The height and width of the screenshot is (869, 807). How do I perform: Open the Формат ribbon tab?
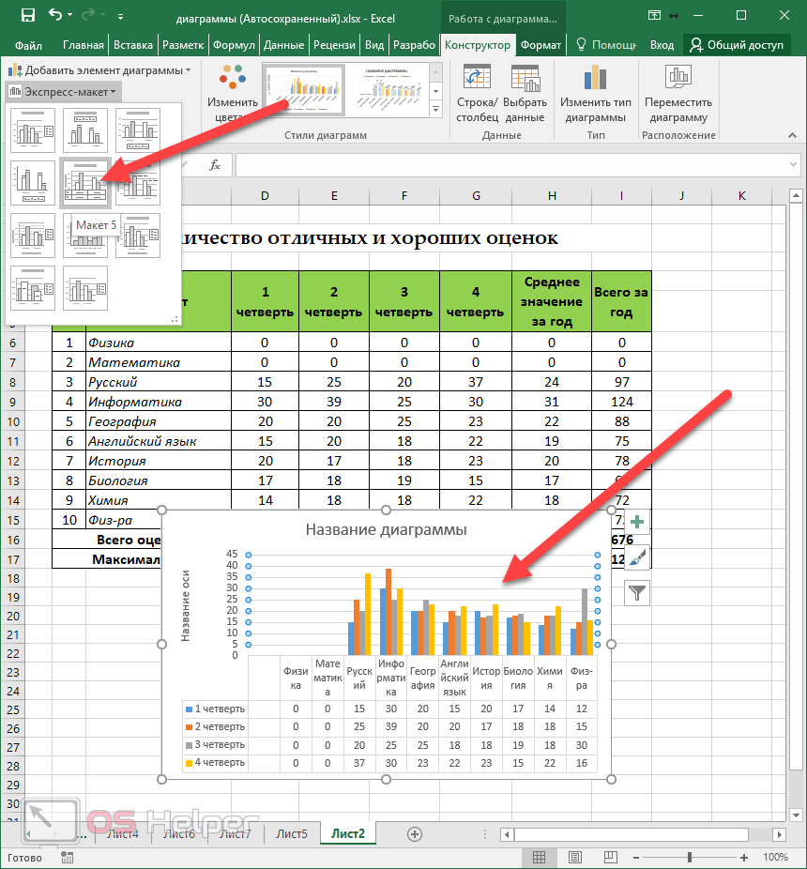[x=541, y=45]
